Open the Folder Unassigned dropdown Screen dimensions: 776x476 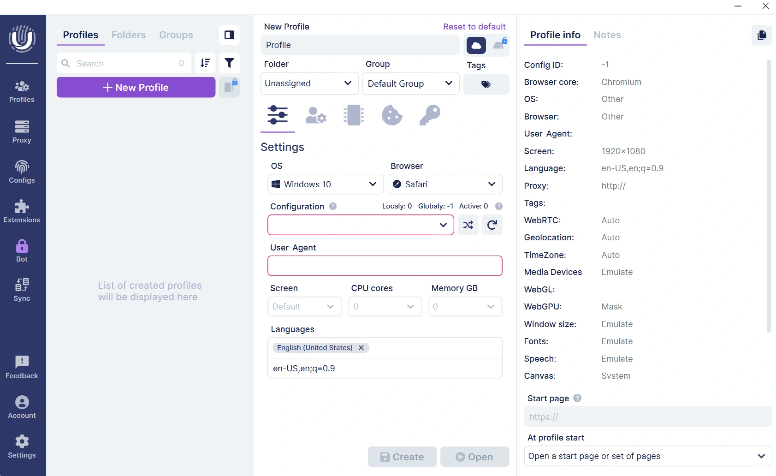click(x=309, y=83)
